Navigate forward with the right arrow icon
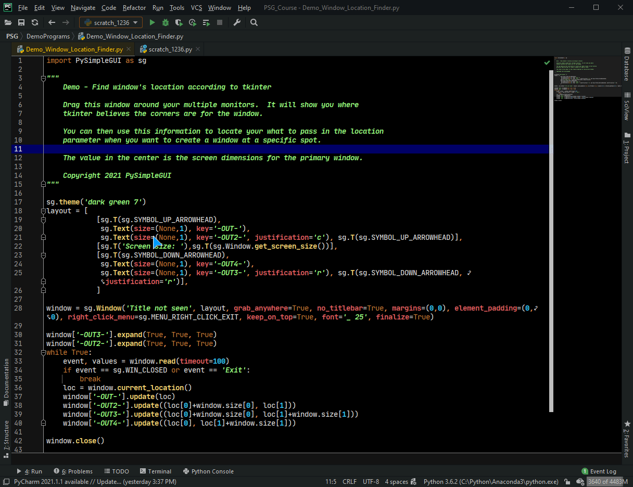Screen dimensions: 633x487 pyautogui.click(x=66, y=22)
